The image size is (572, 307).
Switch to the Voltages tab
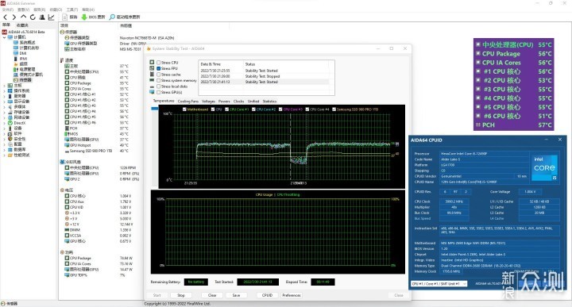(208, 102)
